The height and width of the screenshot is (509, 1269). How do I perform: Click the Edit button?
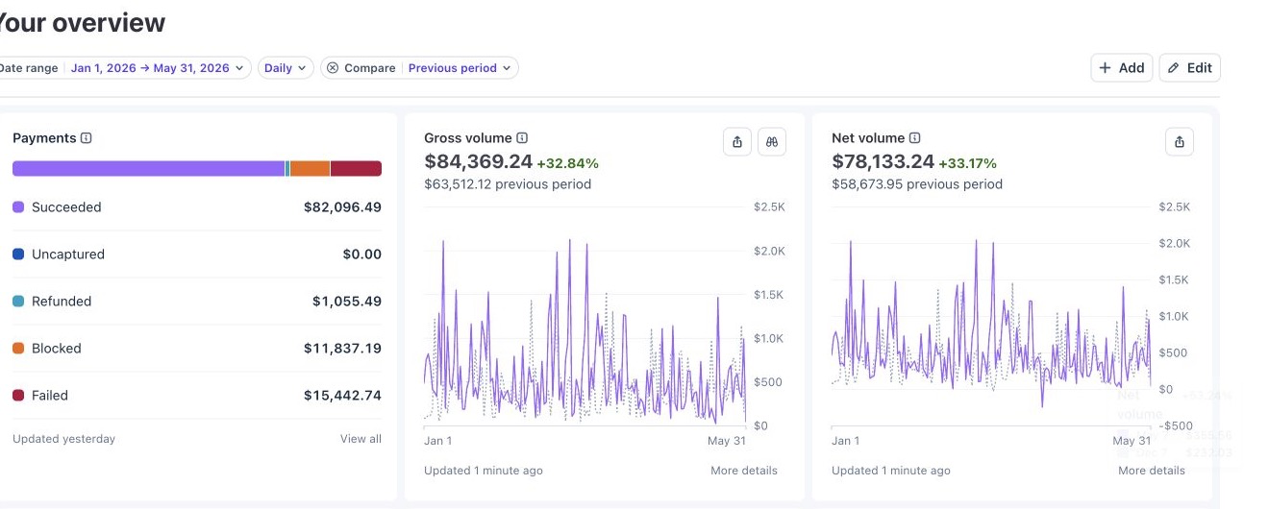point(1190,67)
